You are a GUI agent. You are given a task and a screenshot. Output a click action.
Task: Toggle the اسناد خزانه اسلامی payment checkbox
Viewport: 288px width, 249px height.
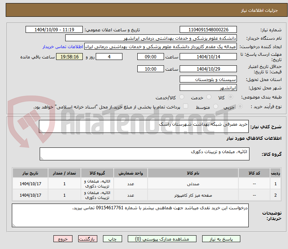(x=186, y=106)
